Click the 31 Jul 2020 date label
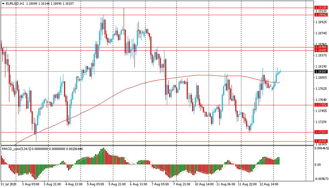Viewport: 329px width, 188px height. tap(8, 184)
